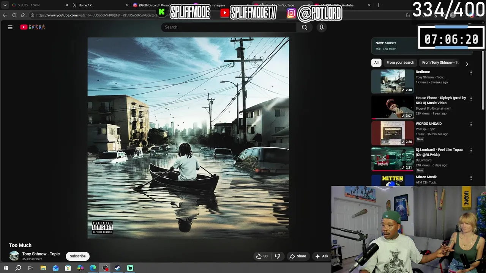Open a new browser tab

click(378, 5)
